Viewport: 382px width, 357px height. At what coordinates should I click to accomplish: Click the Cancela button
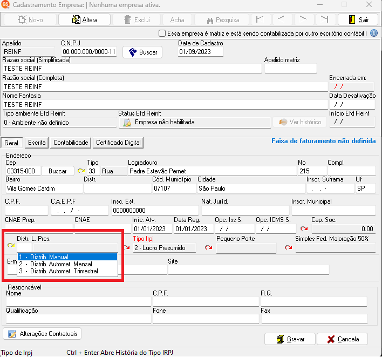point(342,339)
